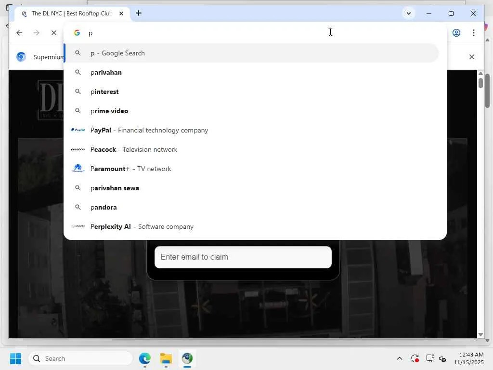This screenshot has height=370, width=493.
Task: Select Peacock Television network suggestion
Action: (251, 149)
